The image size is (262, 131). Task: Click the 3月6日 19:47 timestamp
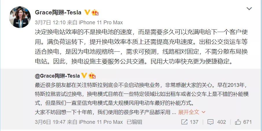click(47, 122)
